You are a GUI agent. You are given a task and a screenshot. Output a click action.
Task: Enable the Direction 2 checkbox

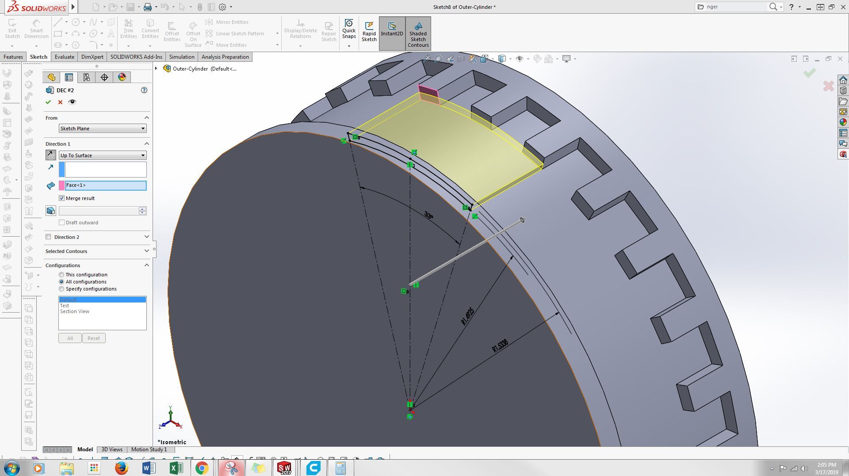click(49, 237)
